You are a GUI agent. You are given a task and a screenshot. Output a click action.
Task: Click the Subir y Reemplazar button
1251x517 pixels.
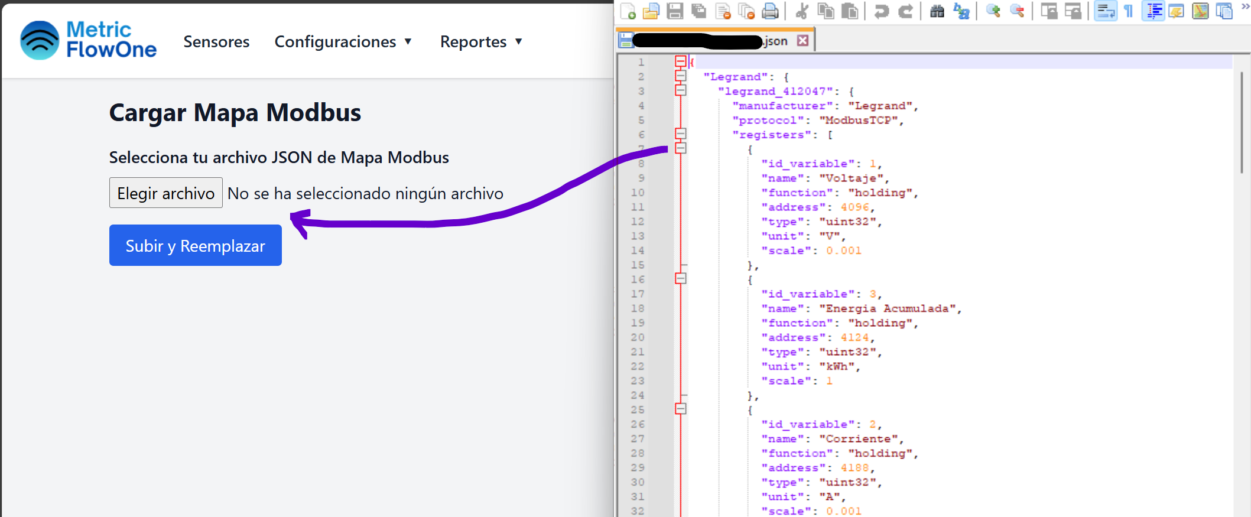[x=195, y=245]
